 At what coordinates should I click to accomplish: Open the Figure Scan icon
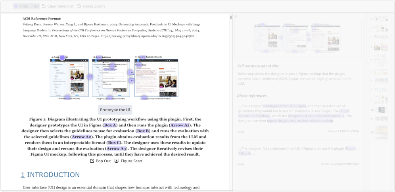tap(117, 161)
